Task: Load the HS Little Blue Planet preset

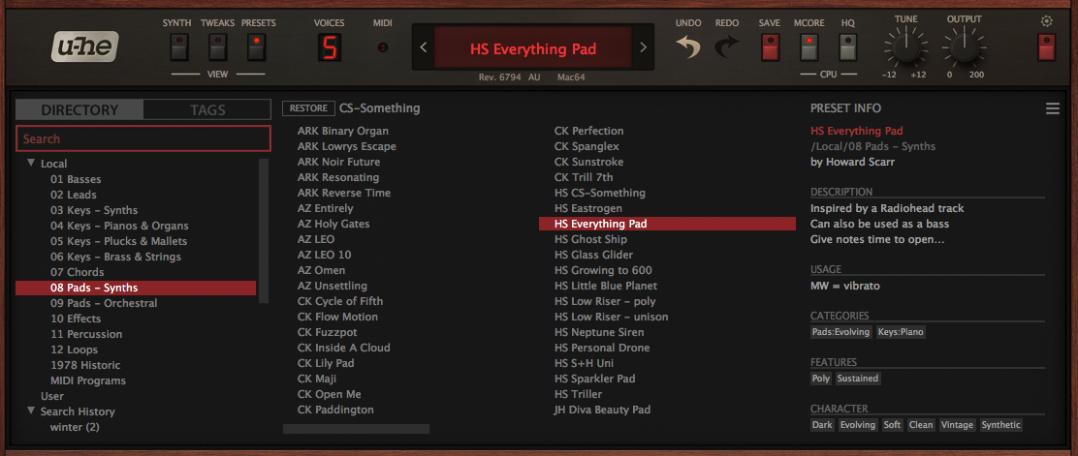Action: [606, 286]
